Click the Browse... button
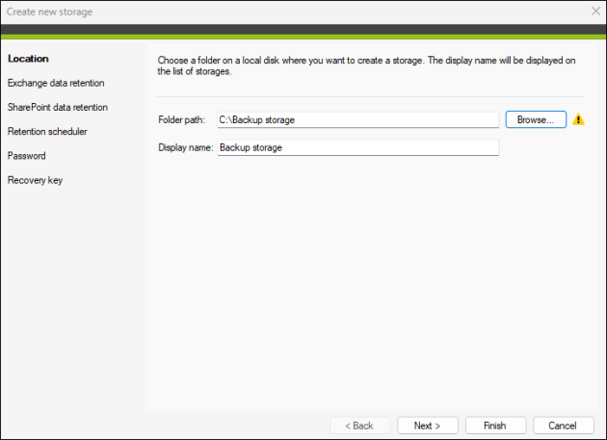Image resolution: width=607 pixels, height=440 pixels. [x=536, y=119]
